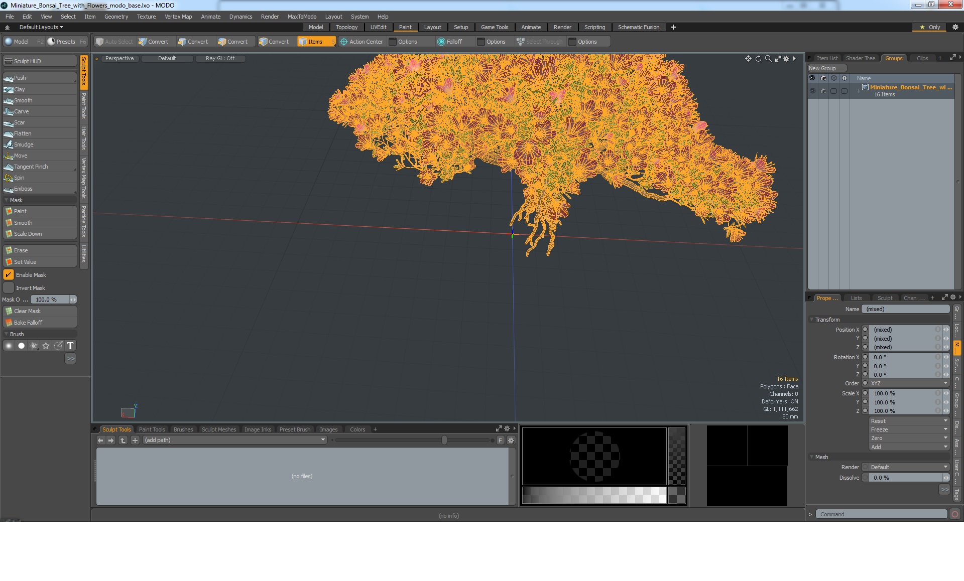The height and width of the screenshot is (581, 964).
Task: Click the file browser thumbnail size slider
Action: [x=415, y=440]
